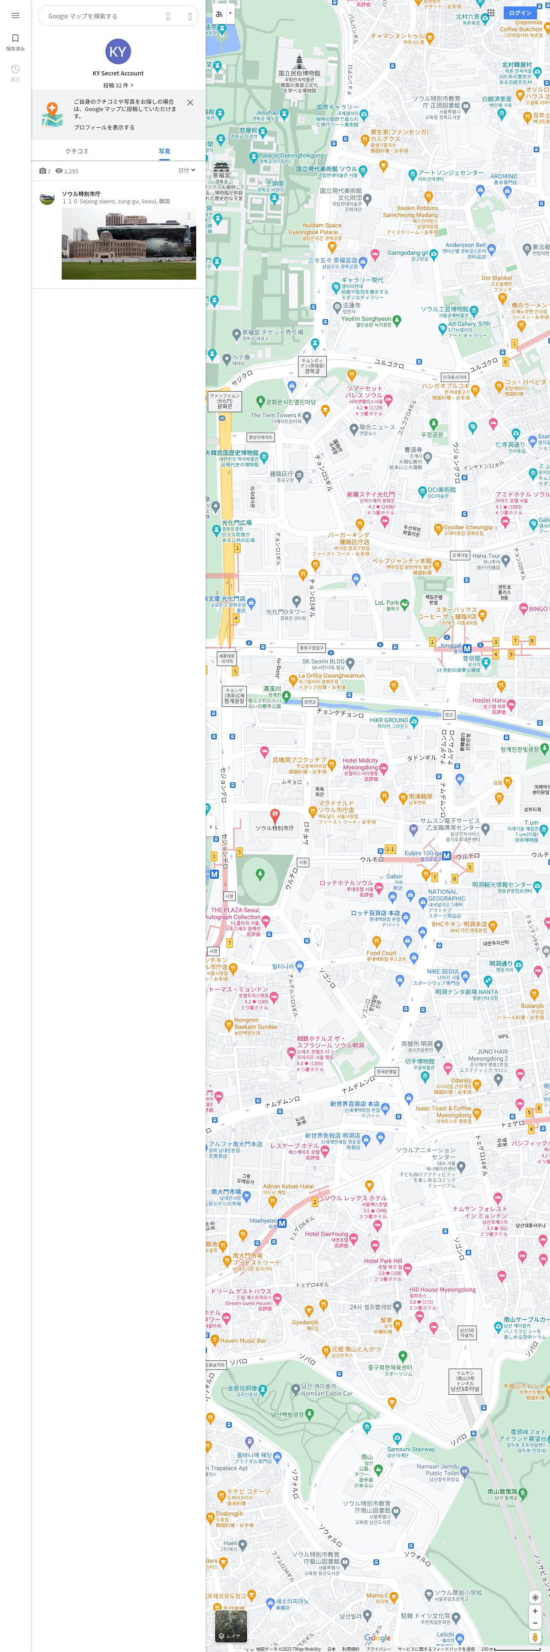Select the Hoehyeon metro station icon
This screenshot has height=1652, width=550.
282,1223
